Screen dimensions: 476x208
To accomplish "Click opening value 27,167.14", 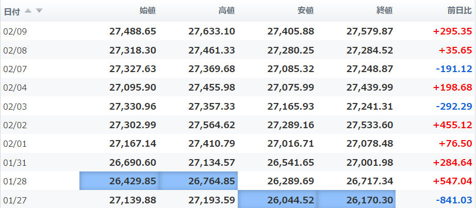I will (133, 144).
